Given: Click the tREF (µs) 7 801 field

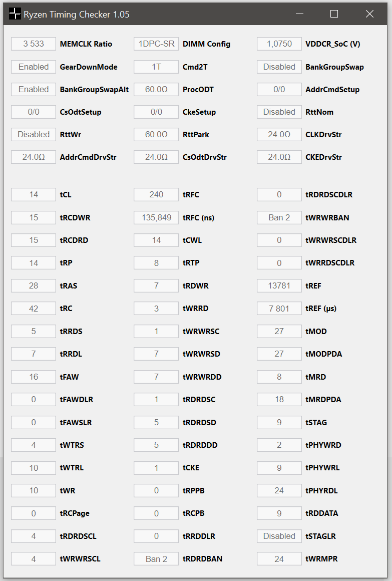Looking at the screenshot, I should tap(279, 309).
